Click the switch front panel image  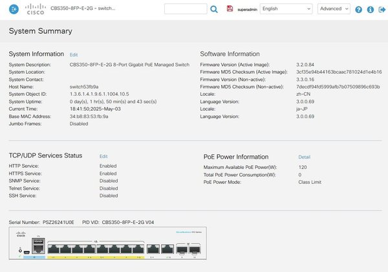pyautogui.click(x=107, y=244)
